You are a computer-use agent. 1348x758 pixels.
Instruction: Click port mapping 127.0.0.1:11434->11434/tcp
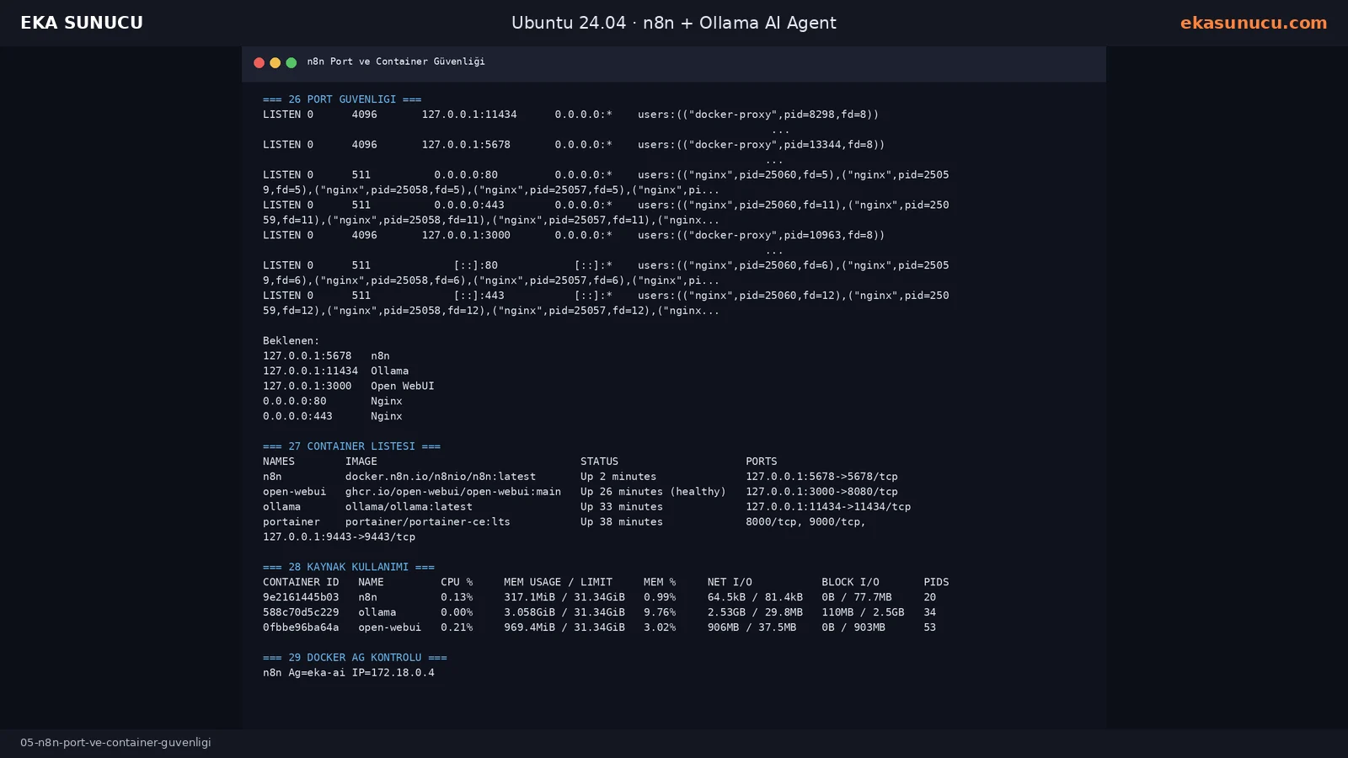828,507
